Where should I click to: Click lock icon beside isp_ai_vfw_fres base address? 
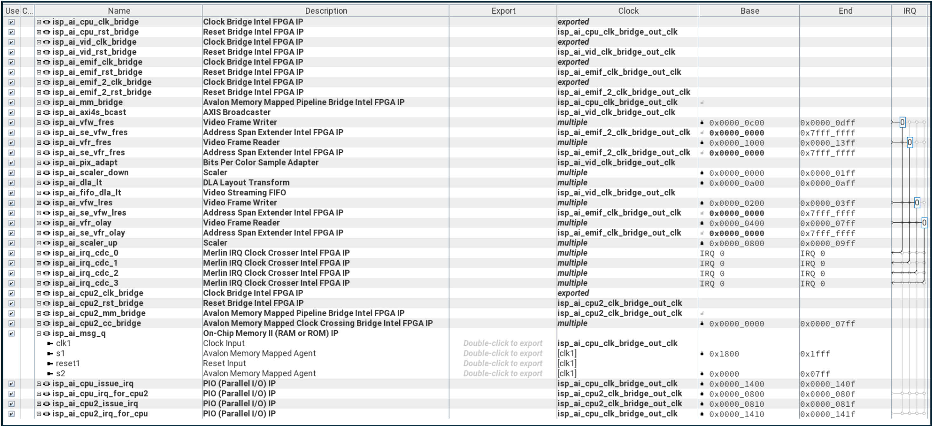click(x=702, y=123)
